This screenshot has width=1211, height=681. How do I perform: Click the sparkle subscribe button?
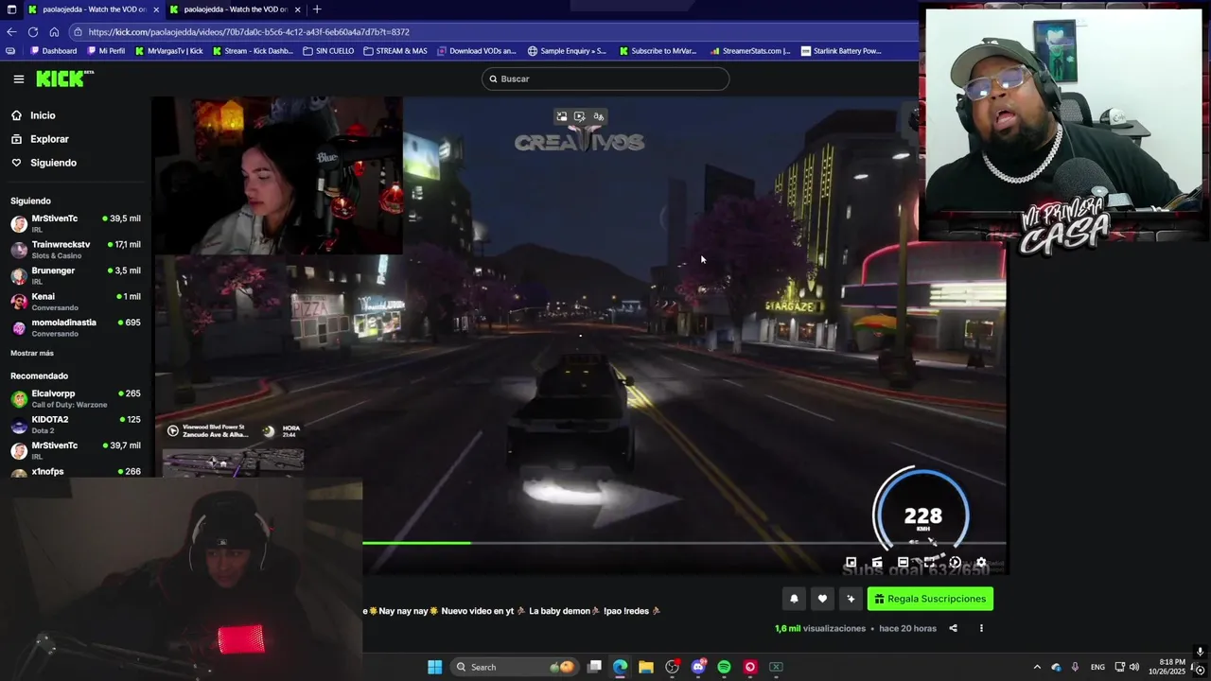[851, 599]
